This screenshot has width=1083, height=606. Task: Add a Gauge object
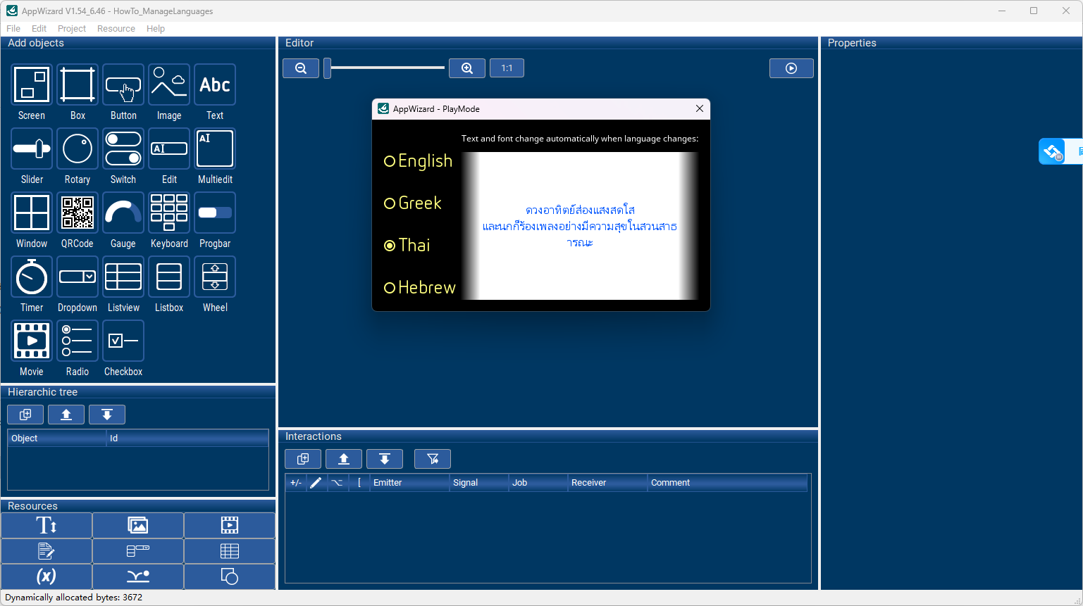[x=123, y=213]
